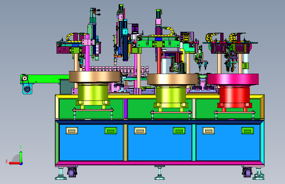Click the 'Y' axis label
This screenshot has width=285, height=184.
click(x=21, y=147)
